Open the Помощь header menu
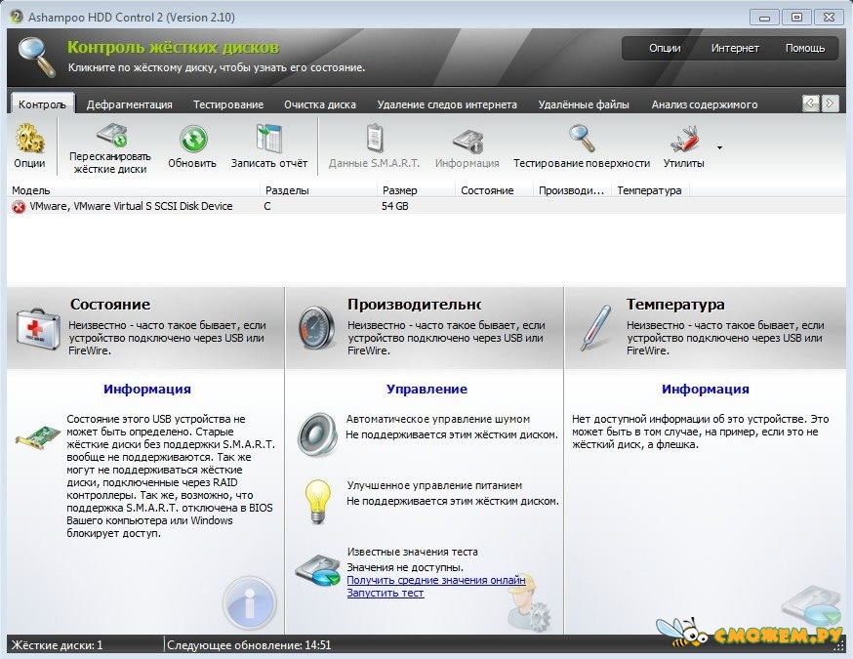 [805, 48]
